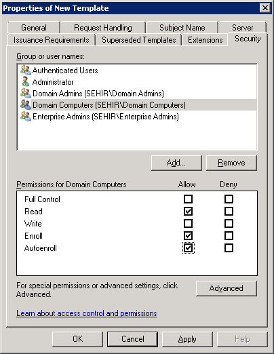Select the Enterprise Admins group icon
The height and width of the screenshot is (354, 274).
coord(26,116)
